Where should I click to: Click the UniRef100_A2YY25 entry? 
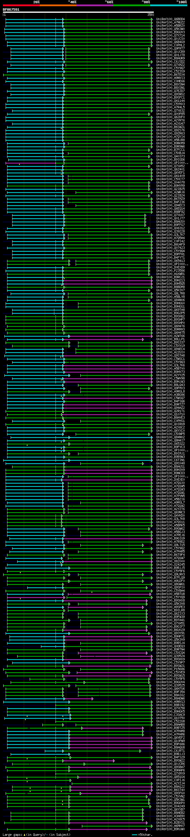pyautogui.click(x=170, y=375)
